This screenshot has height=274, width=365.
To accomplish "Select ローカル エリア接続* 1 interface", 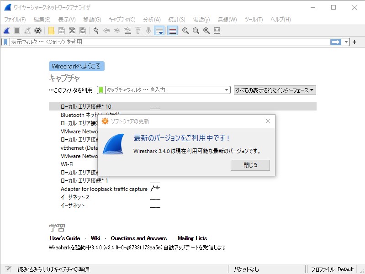I will tap(84, 181).
